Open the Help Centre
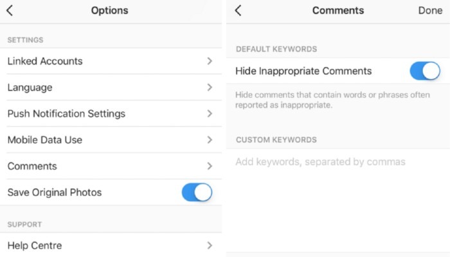The width and height of the screenshot is (450, 257). 35,245
